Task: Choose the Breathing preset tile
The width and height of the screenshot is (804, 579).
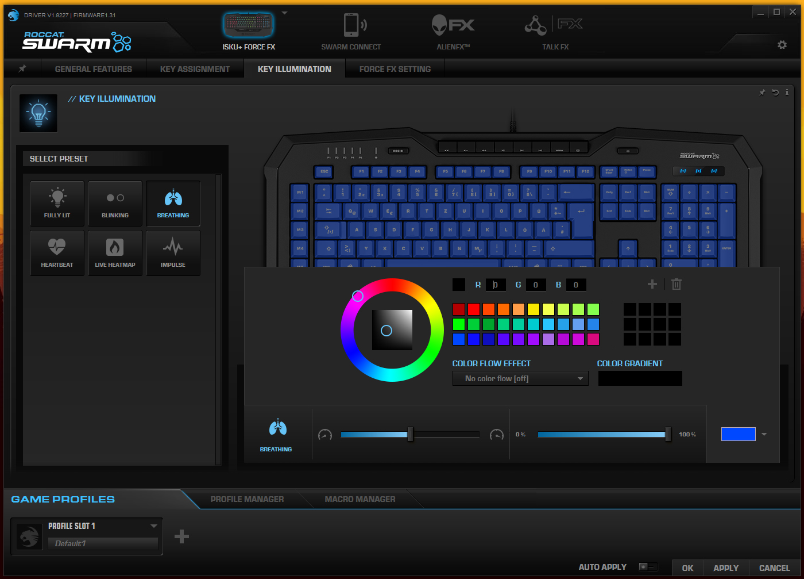Action: 173,204
